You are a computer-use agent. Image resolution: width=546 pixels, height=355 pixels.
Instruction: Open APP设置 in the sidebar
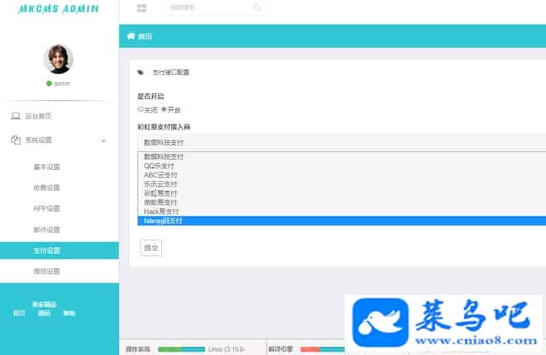(46, 209)
